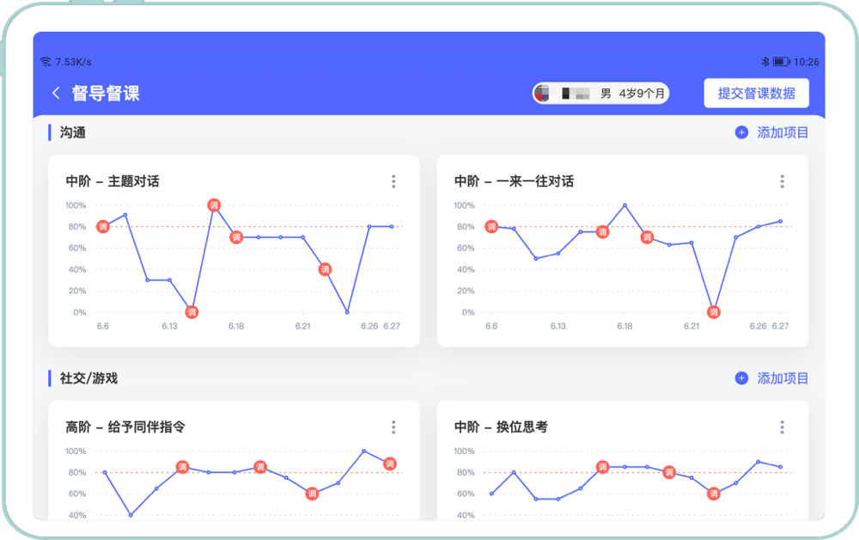The image size is (859, 540).
Task: Open the three-dot menu on 中阶 – 换位思考
Action: pyautogui.click(x=782, y=427)
